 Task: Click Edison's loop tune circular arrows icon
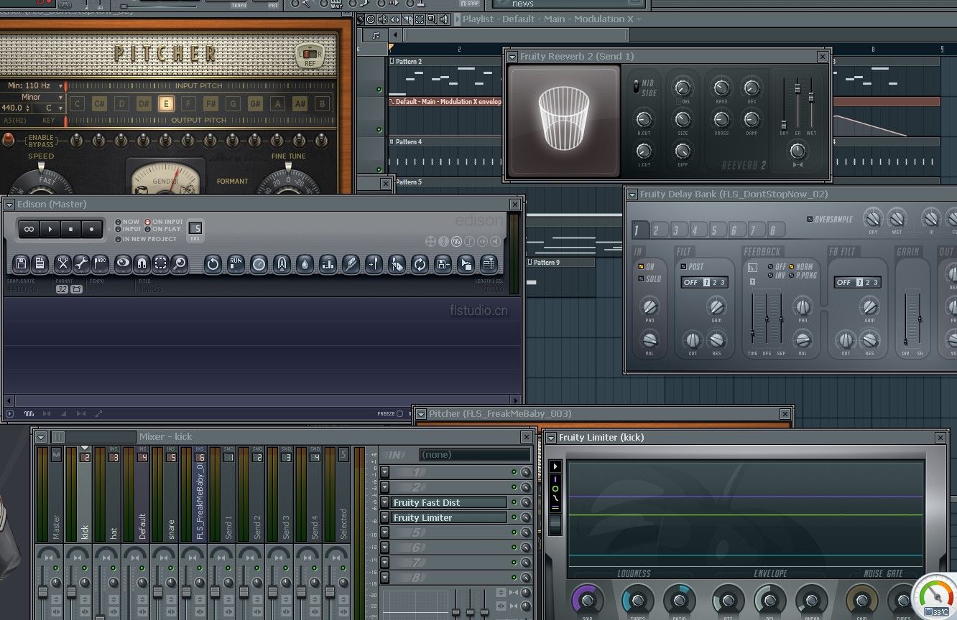420,263
